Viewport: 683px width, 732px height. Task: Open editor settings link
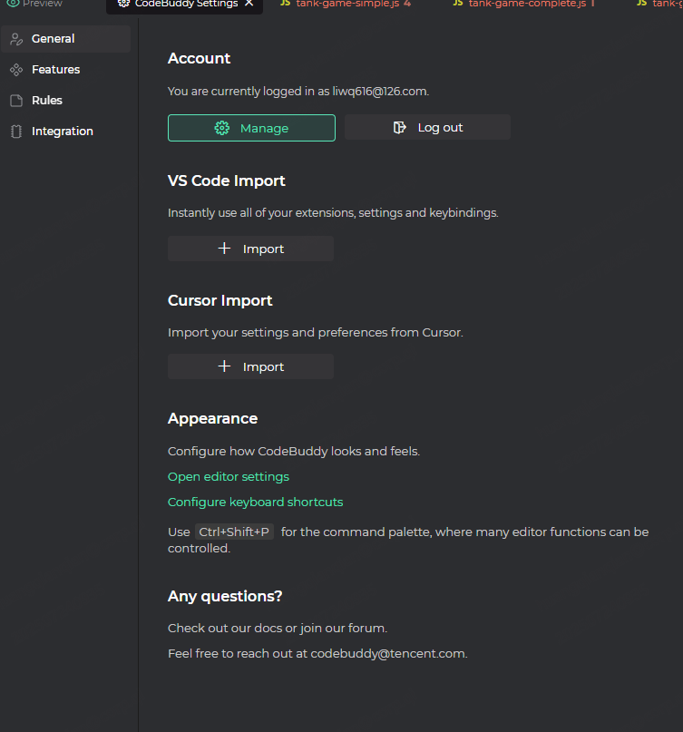(x=229, y=476)
